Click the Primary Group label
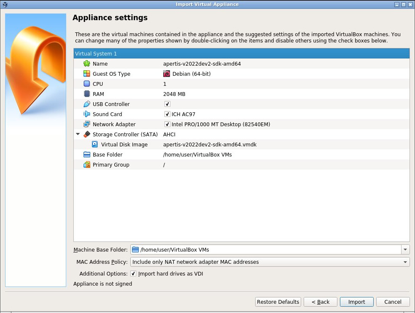The image size is (415, 313). click(x=111, y=164)
